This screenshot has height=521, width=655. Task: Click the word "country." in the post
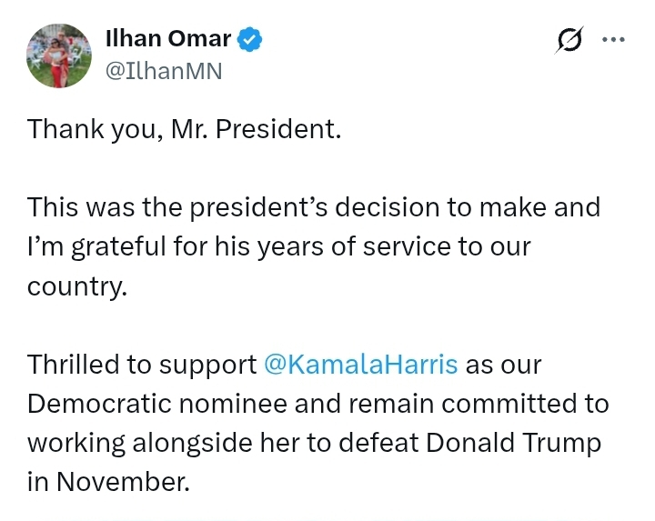pos(77,286)
